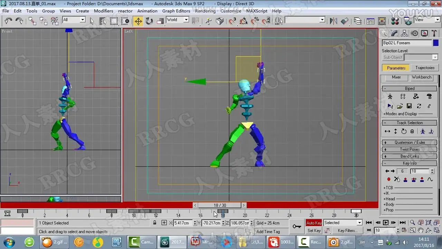Image resolution: width=442 pixels, height=249 pixels.
Task: Click the Save File icon in Biped rollout
Action: [409, 106]
